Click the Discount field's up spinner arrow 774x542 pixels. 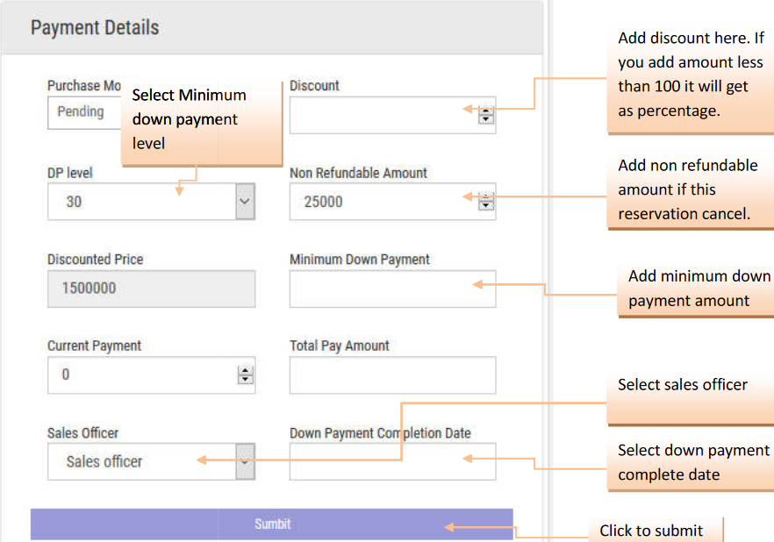pyautogui.click(x=486, y=111)
